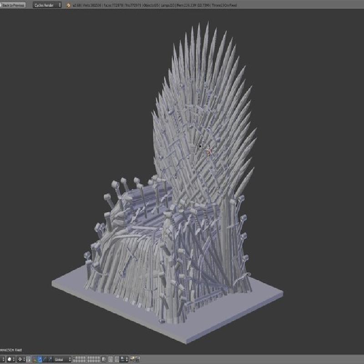Screen dimensions: 364x364
Task: Click the Verts count in the stats bar
Action: [x=93, y=5]
